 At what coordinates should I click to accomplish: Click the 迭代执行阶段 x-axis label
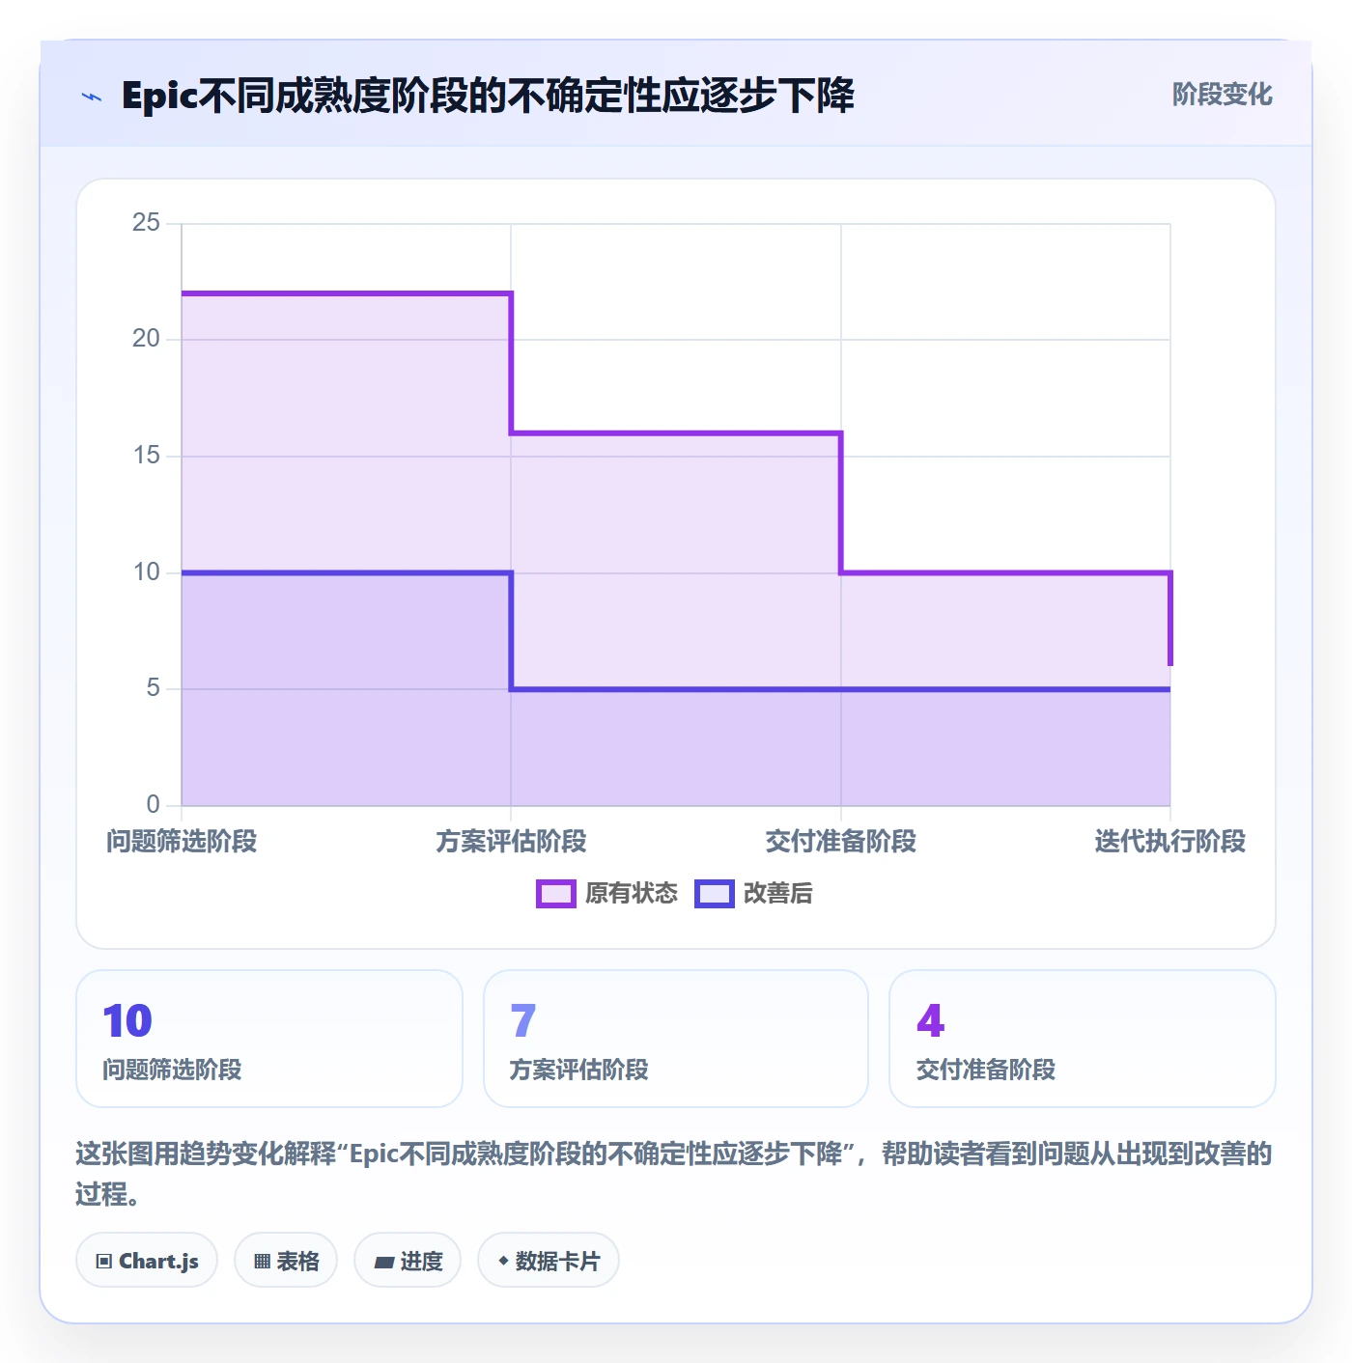(1170, 842)
